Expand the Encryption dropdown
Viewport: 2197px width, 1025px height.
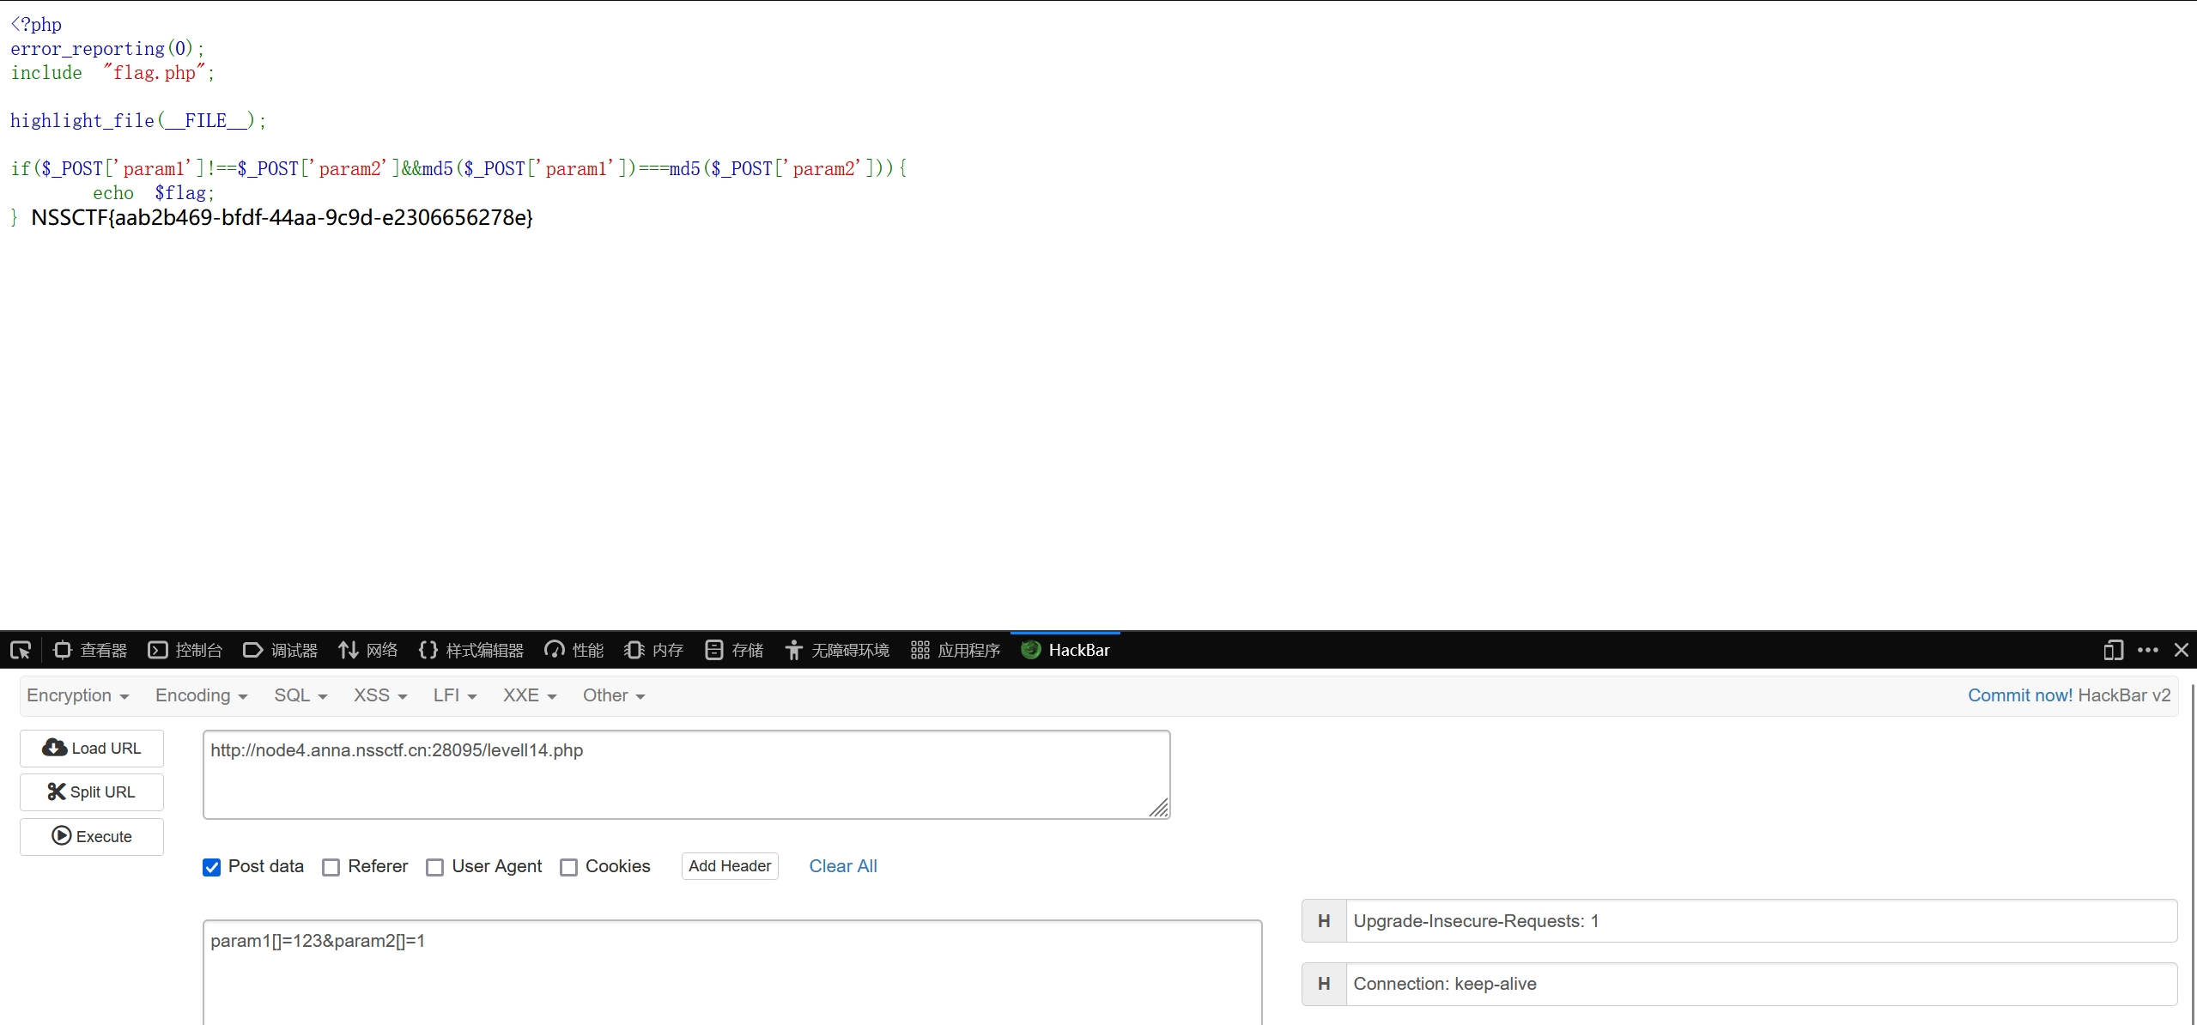pos(78,695)
